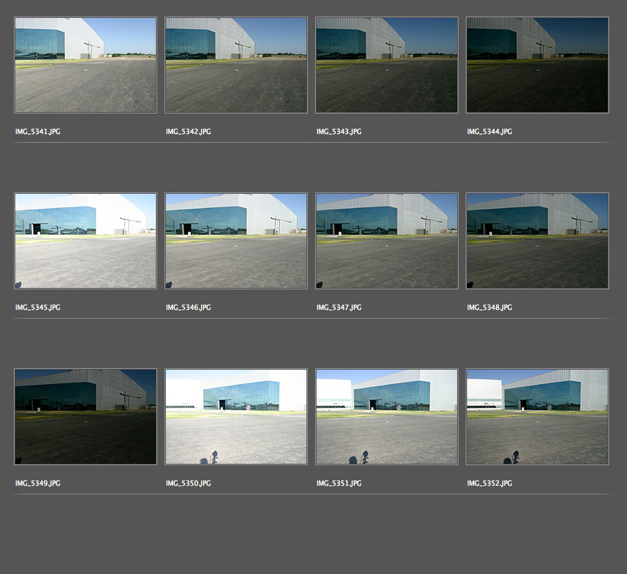
Task: Select the IMG_5345.JPG filename label
Action: (x=38, y=308)
